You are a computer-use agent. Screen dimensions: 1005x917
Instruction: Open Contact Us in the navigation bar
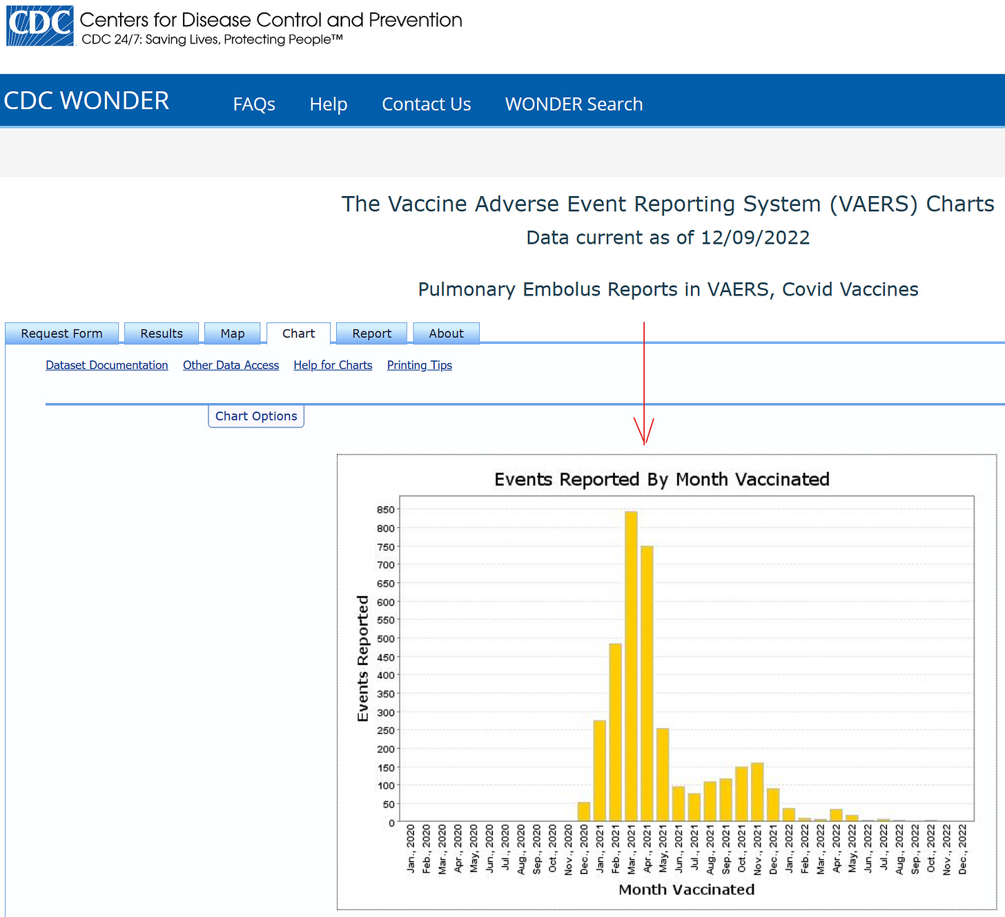point(427,104)
